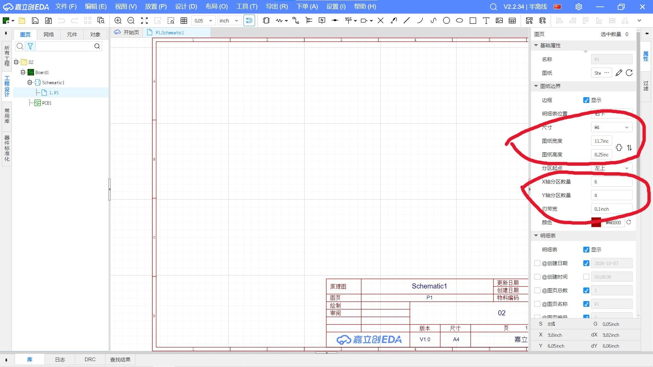Click the fit-to-window zoom icon
Image resolution: width=653 pixels, height=367 pixels.
tap(145, 21)
